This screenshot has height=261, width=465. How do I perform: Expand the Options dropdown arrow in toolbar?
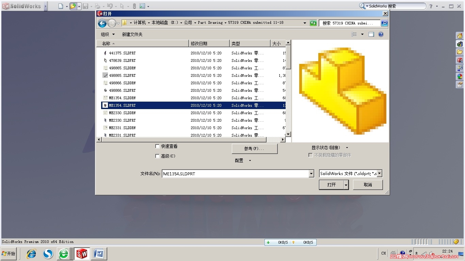point(148,6)
